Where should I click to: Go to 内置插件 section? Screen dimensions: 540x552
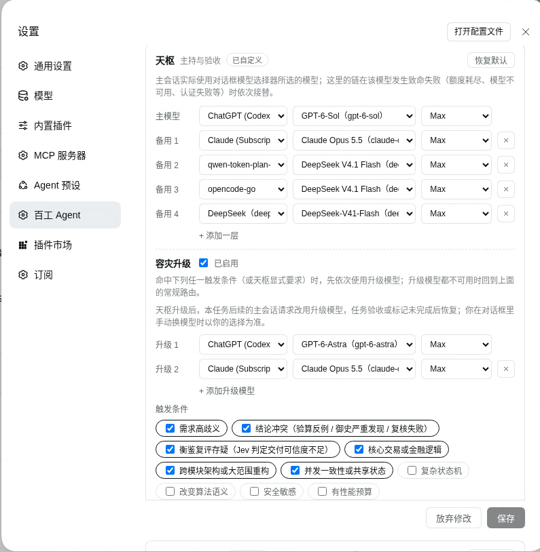coord(65,125)
